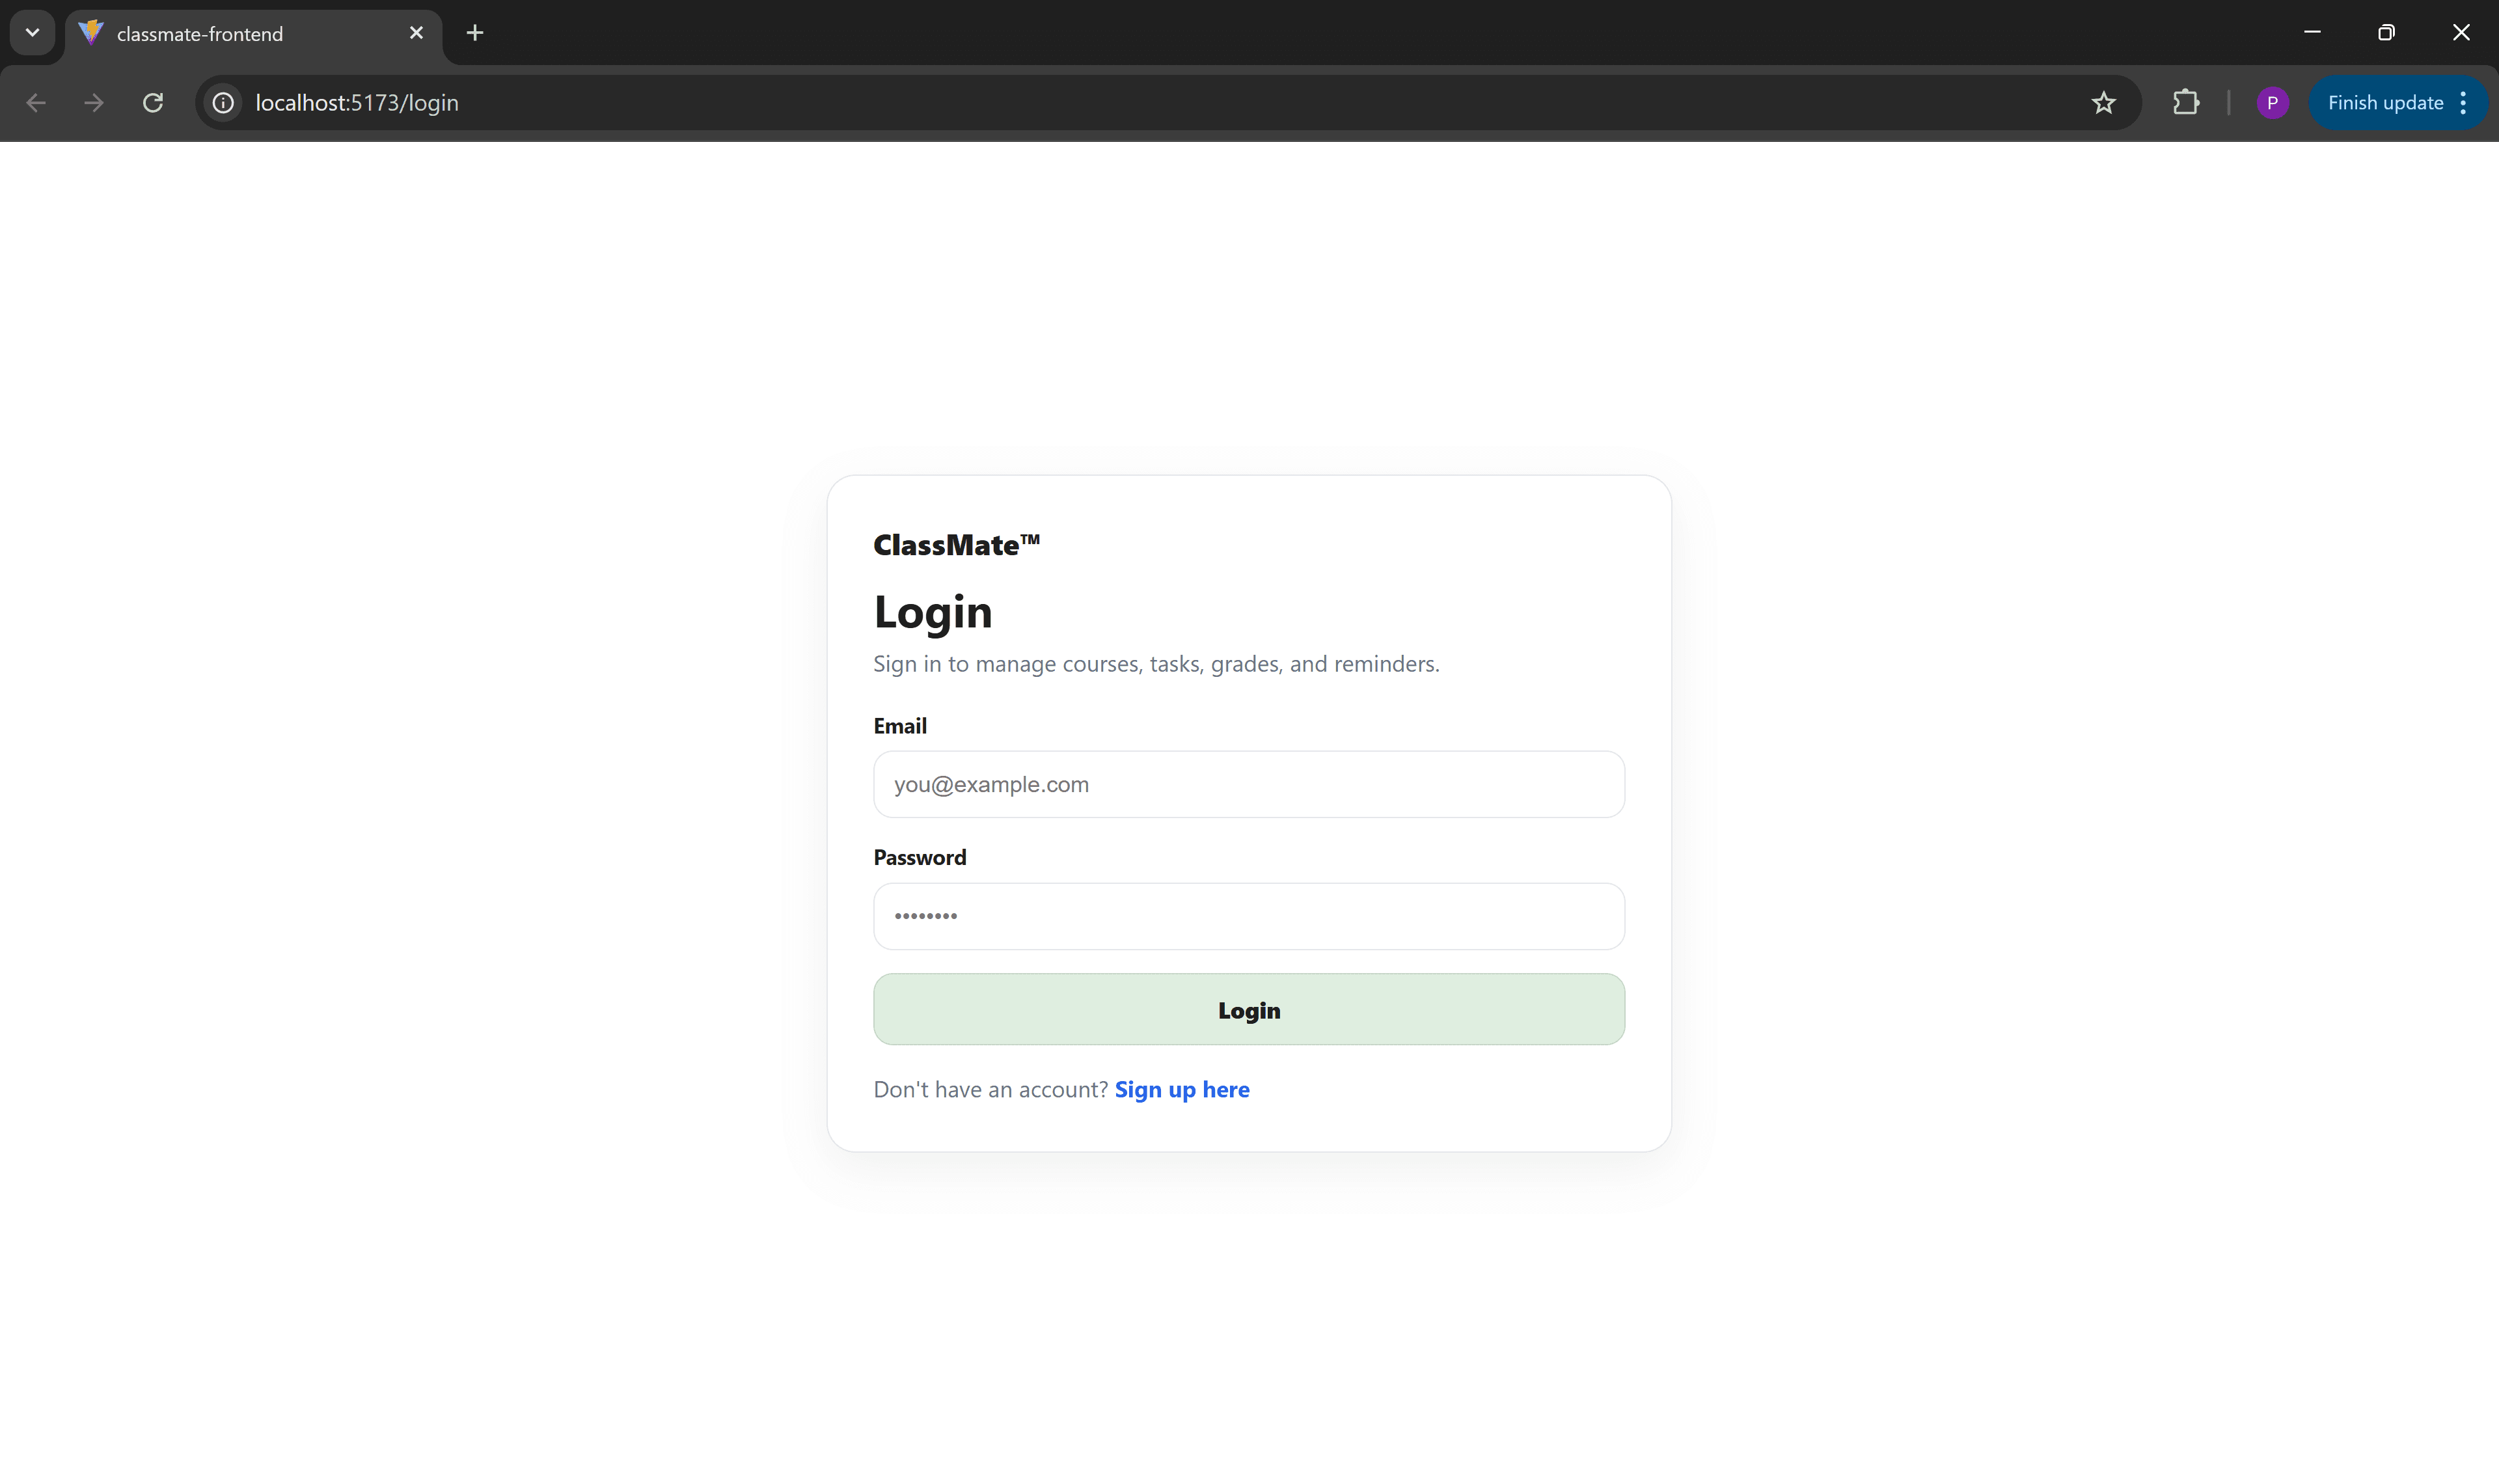
Task: Open the extensions puzzle-piece icon
Action: click(x=2186, y=102)
